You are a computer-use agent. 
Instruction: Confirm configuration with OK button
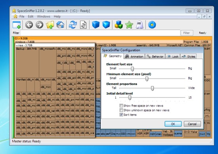(173, 124)
